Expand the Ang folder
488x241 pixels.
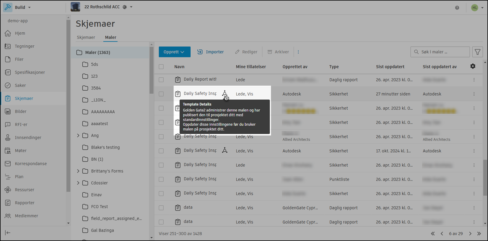click(78, 136)
